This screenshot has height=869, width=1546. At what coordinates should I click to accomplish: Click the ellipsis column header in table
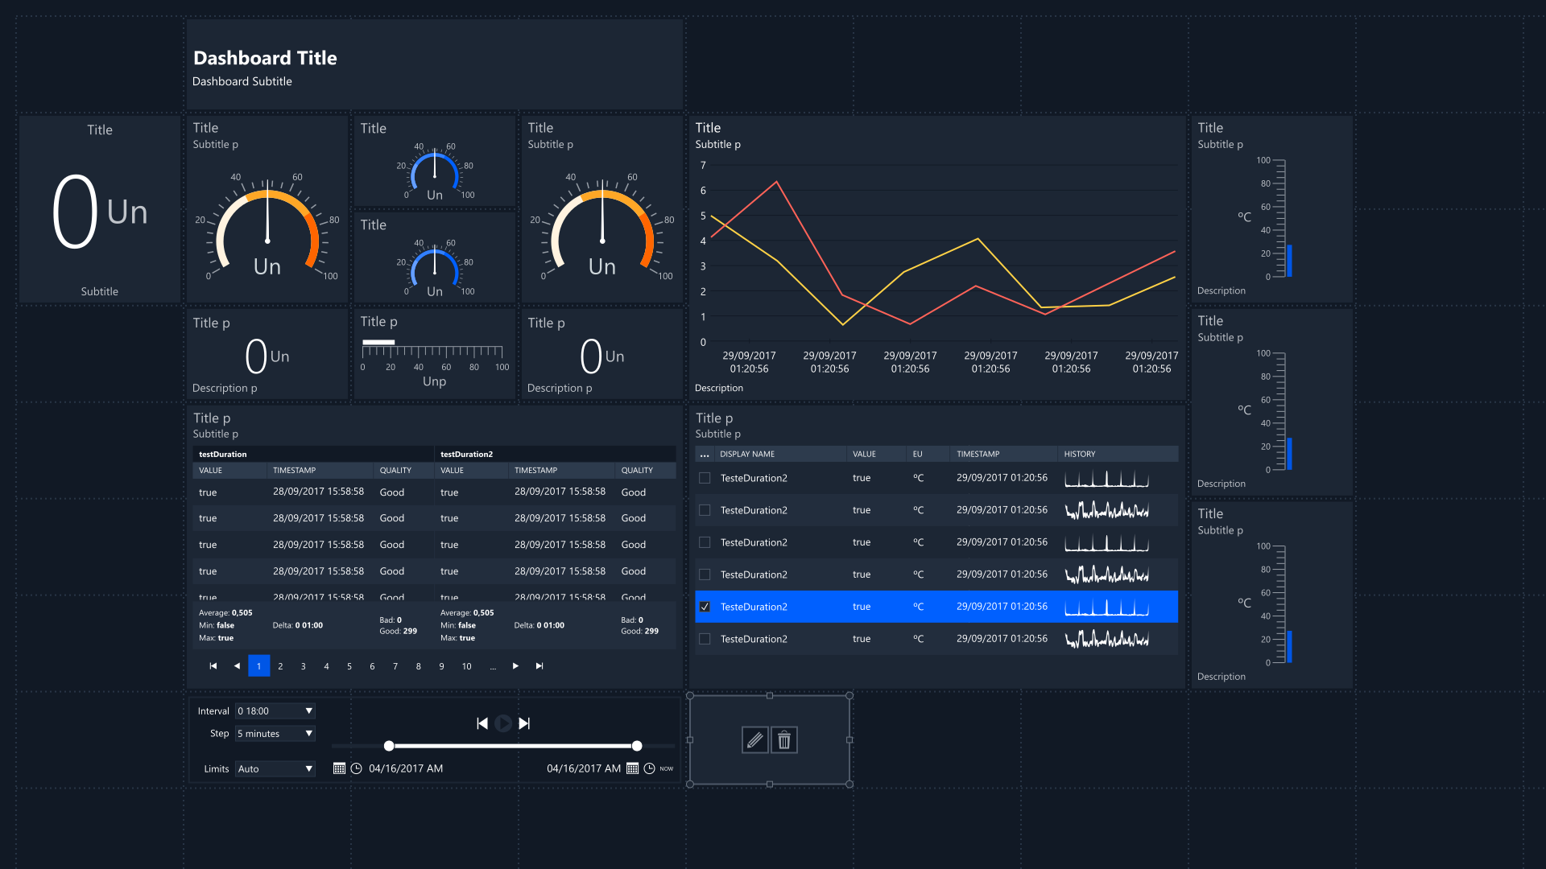(705, 455)
